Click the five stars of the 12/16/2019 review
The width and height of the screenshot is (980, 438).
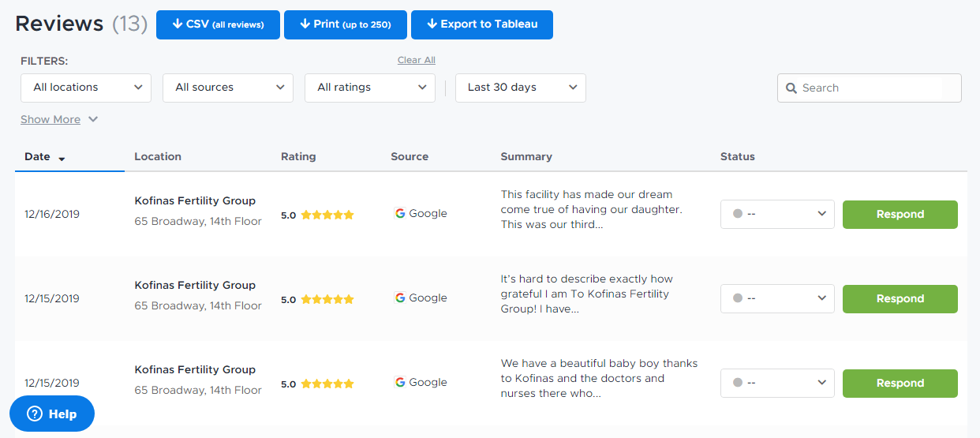coord(327,215)
